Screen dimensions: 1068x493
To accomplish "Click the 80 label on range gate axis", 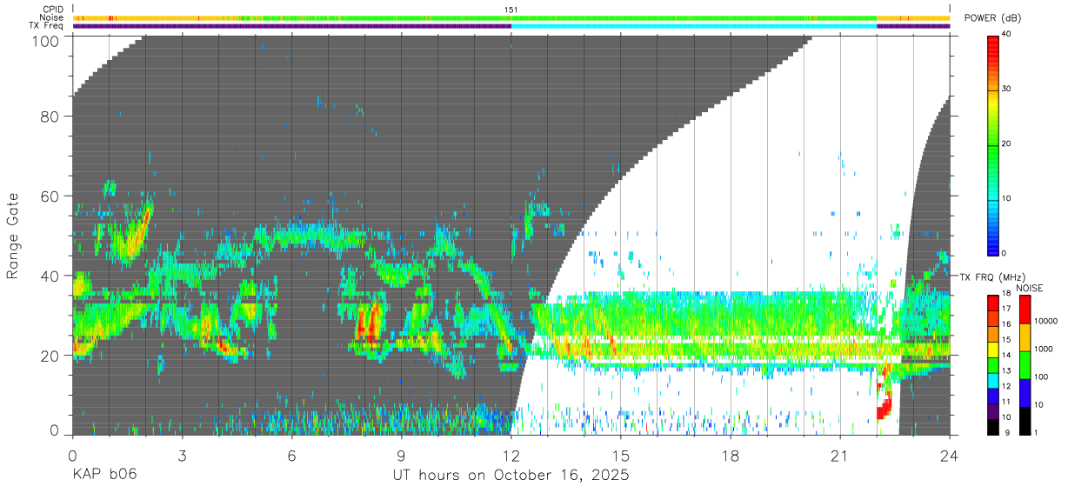I will coord(49,117).
